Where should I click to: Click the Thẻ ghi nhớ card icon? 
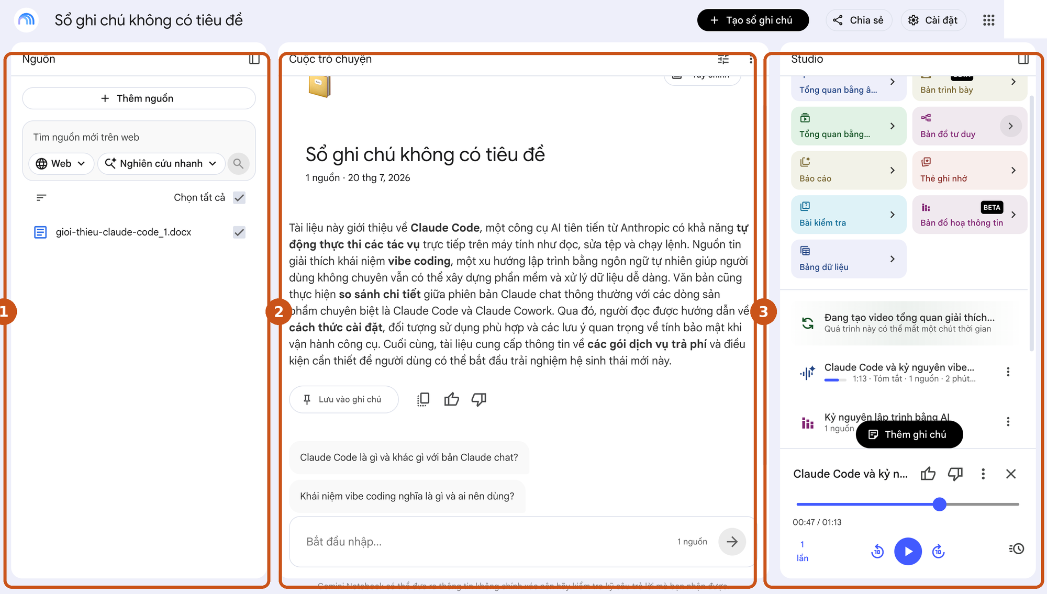pyautogui.click(x=926, y=162)
